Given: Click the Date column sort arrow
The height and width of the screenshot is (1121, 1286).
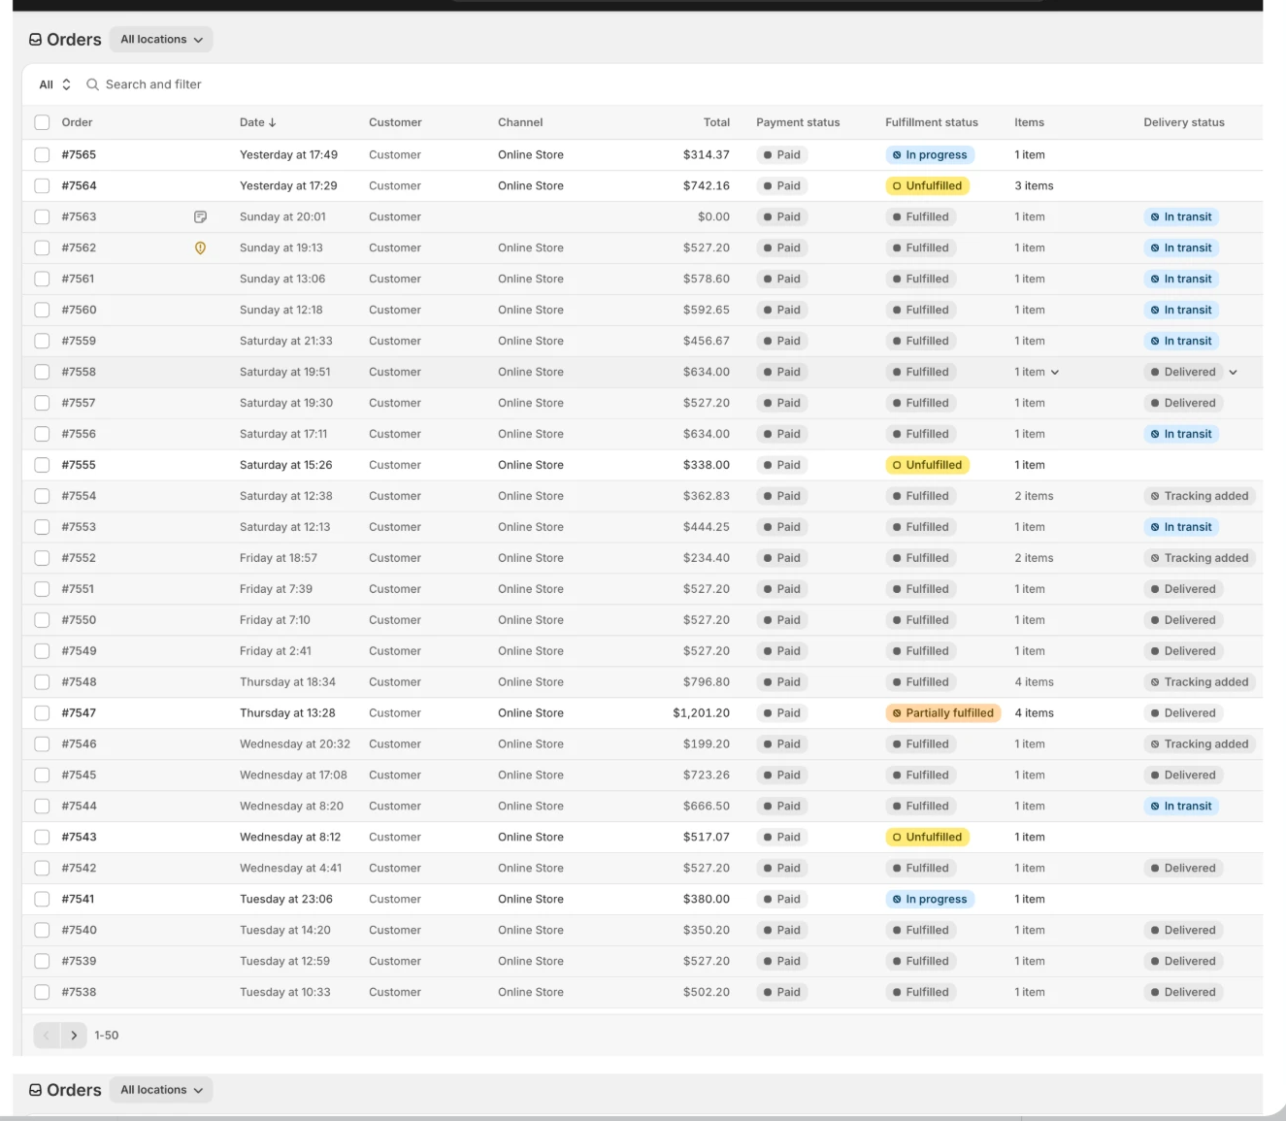Looking at the screenshot, I should point(273,122).
